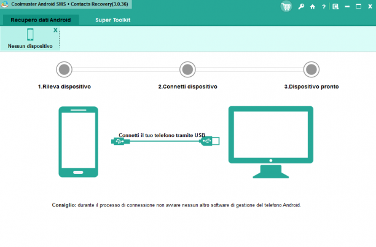This screenshot has width=376, height=247.
Task: Switch to Recupero dati Android tab
Action: tap(41, 20)
